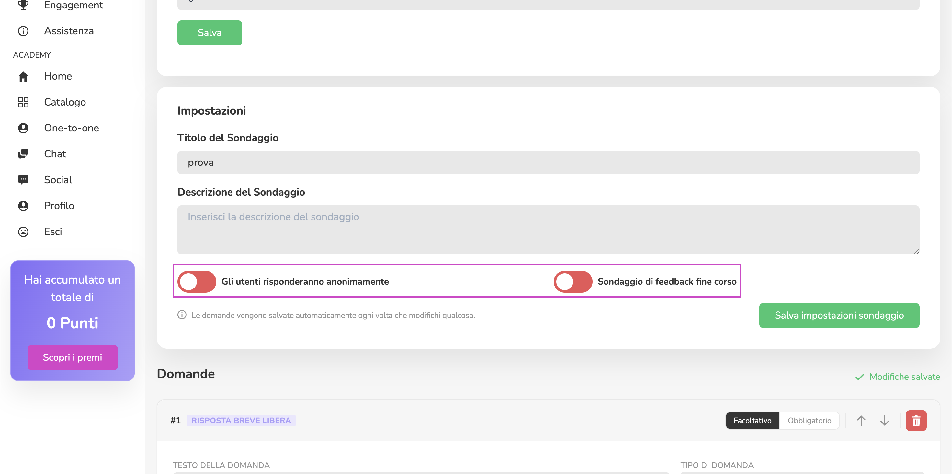Set question #1 as Facoltativo
This screenshot has height=474, width=952.
(753, 421)
